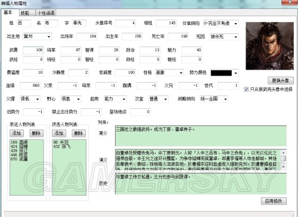
Task: Select the 基本 tab
Action: 8,12
